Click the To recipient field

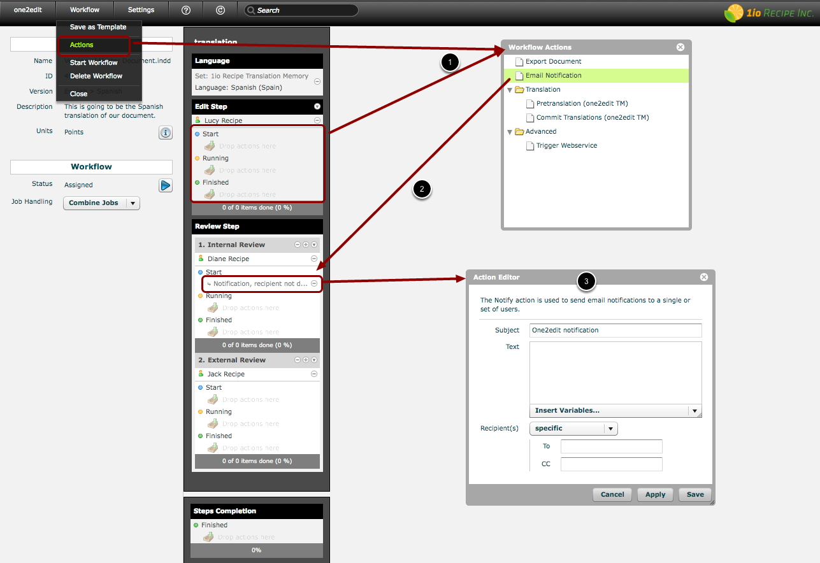[x=612, y=446]
